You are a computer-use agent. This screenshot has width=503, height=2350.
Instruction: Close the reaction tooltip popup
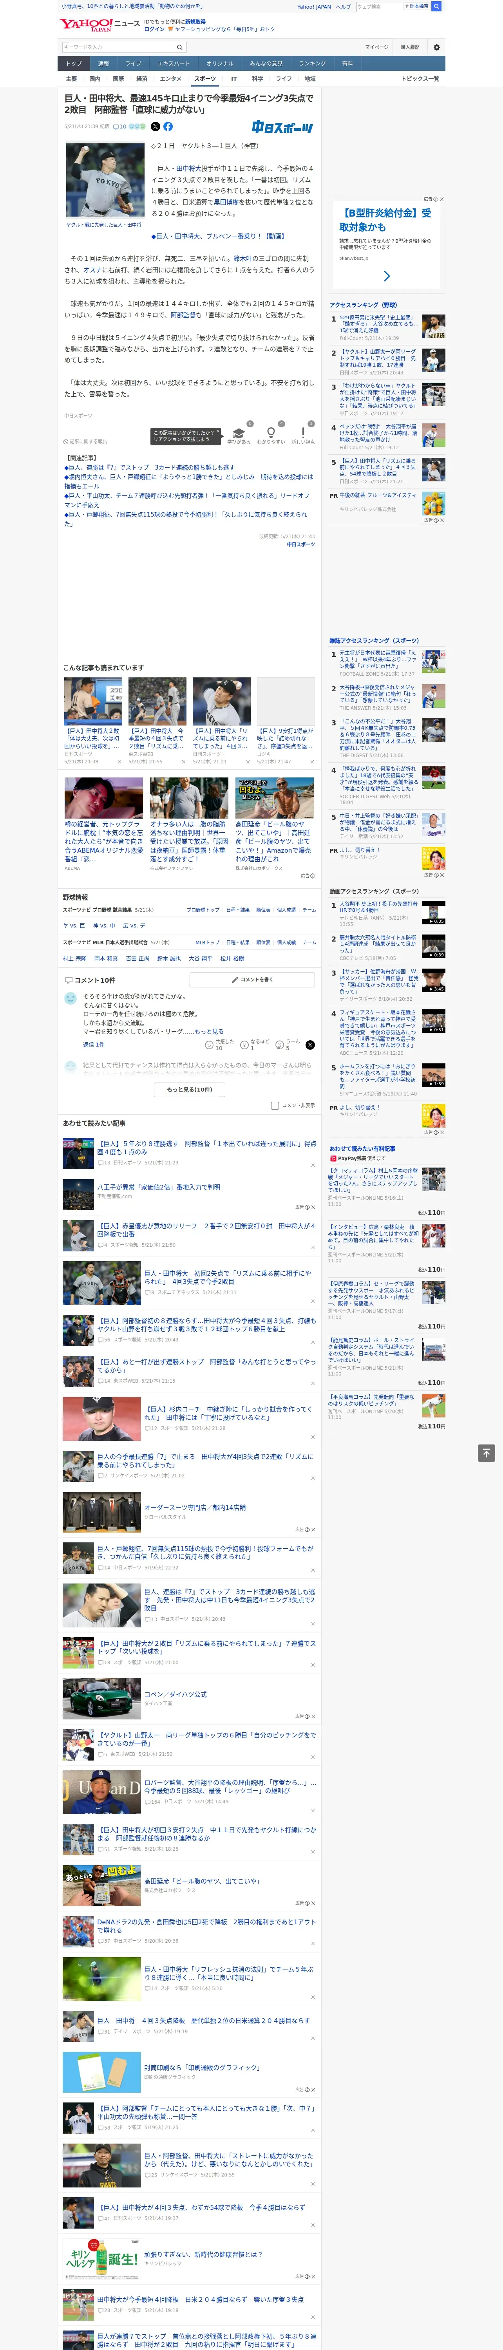tap(219, 432)
